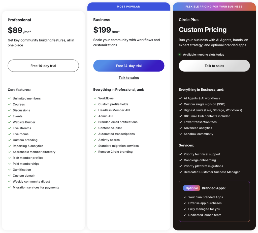This screenshot has height=233, width=258.
Task: Select the $199 price text
Action: click(102, 30)
